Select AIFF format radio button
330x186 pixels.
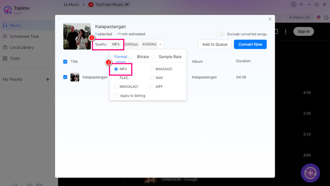[152, 87]
